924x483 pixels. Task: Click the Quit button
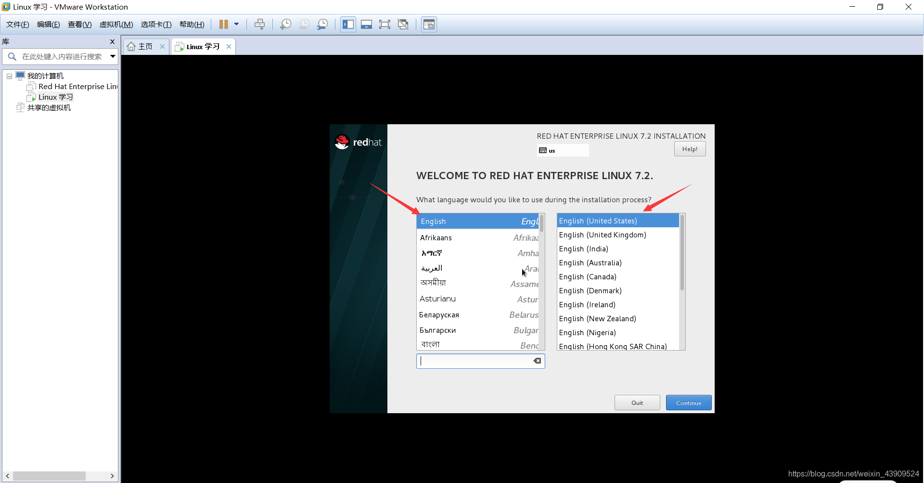click(x=637, y=403)
